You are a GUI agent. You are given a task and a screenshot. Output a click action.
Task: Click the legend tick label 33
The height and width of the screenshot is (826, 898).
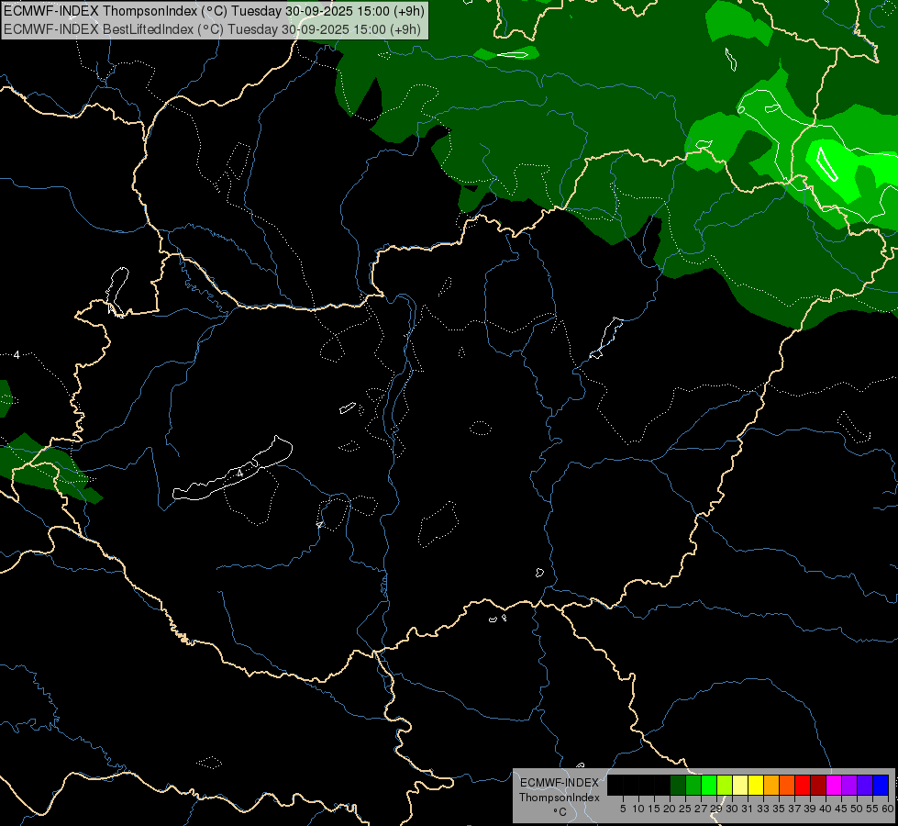(x=763, y=809)
